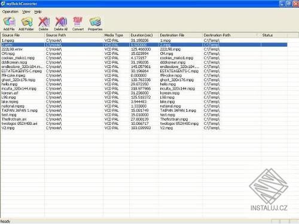Select the V2.mpg source file
The height and width of the screenshot is (224, 299).
[x=8, y=128]
